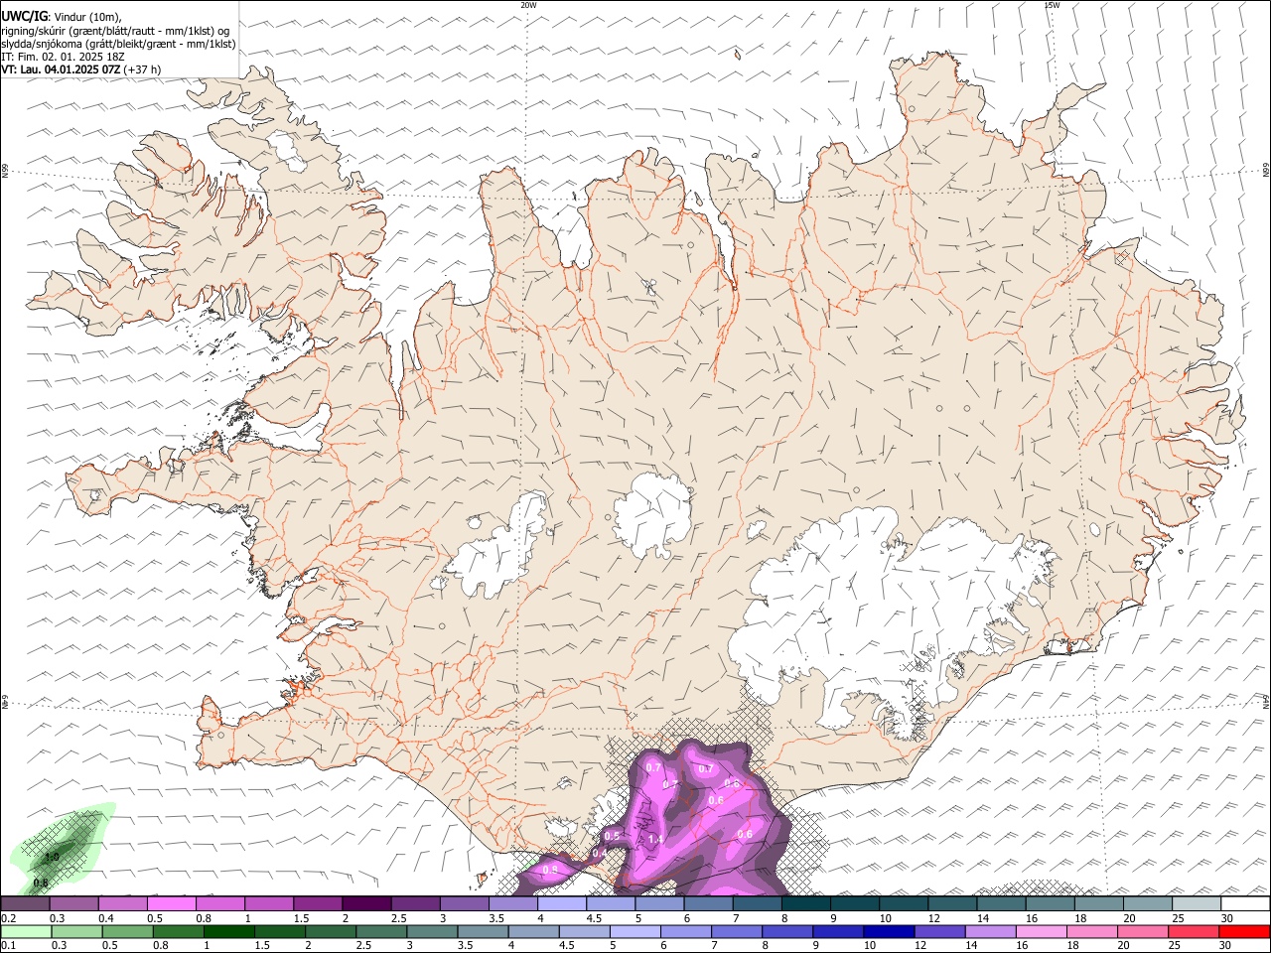Click the 0.1 label on the rain scale
This screenshot has width=1271, height=953.
click(x=7, y=946)
